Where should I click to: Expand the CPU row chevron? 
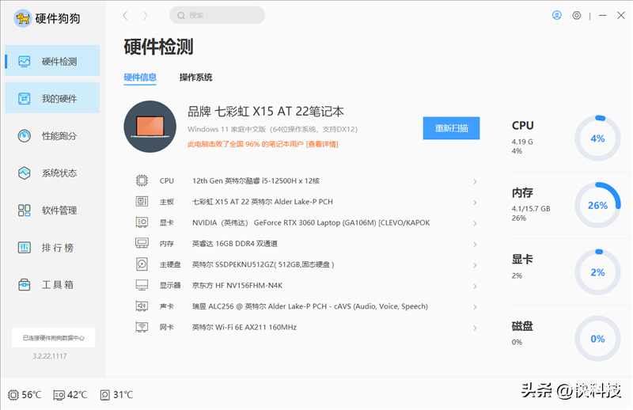(x=475, y=181)
